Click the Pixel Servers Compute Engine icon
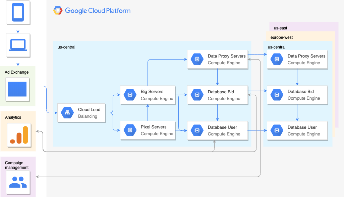 pyautogui.click(x=130, y=130)
